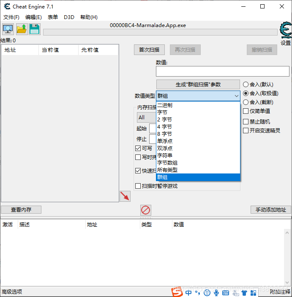Screen dimensions: 292x297
Task: Click the red arrow add-to-list button
Action: click(x=125, y=196)
